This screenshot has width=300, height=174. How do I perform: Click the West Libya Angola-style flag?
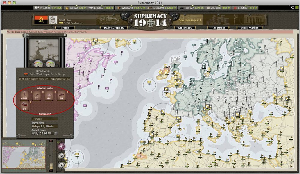(41, 20)
